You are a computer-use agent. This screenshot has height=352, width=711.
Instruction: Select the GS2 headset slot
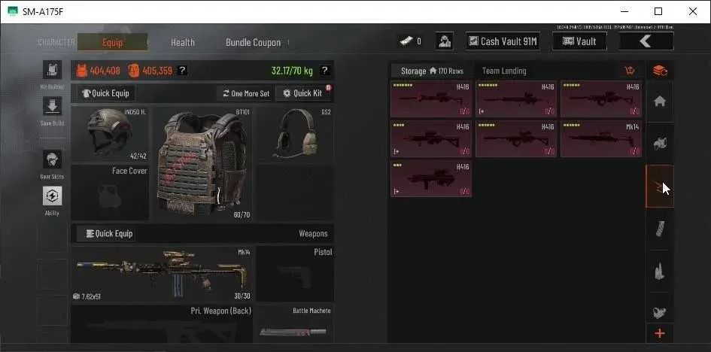coord(295,135)
